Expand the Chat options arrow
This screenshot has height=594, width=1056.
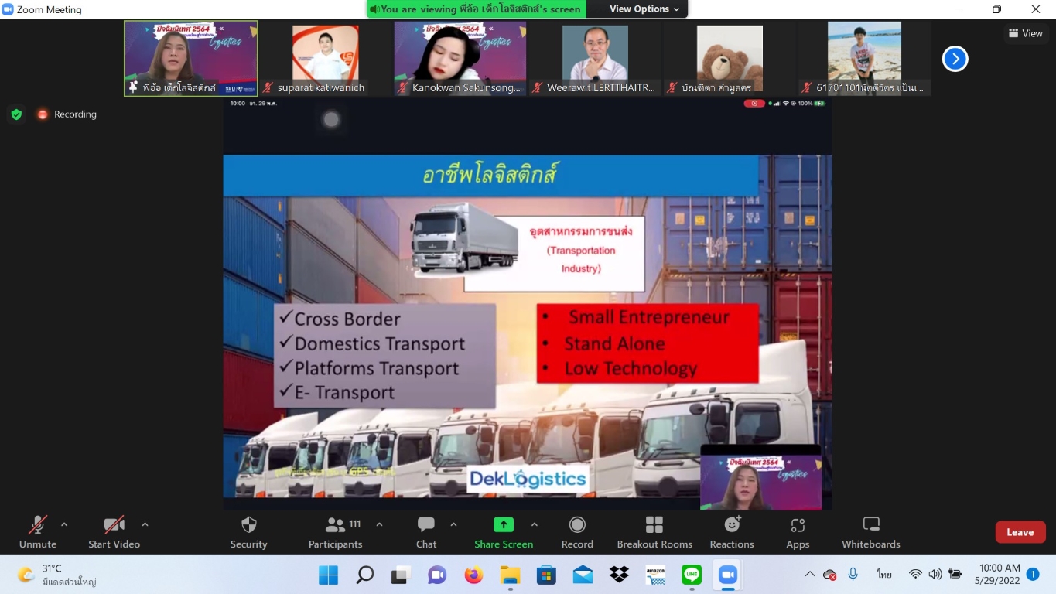tap(453, 524)
